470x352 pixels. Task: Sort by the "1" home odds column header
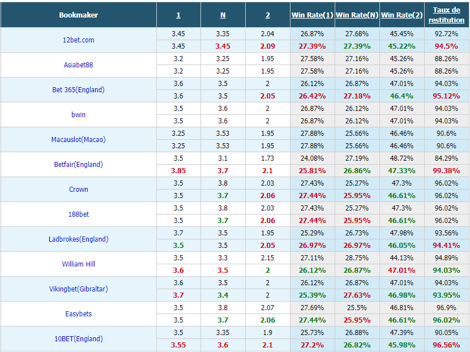point(178,15)
